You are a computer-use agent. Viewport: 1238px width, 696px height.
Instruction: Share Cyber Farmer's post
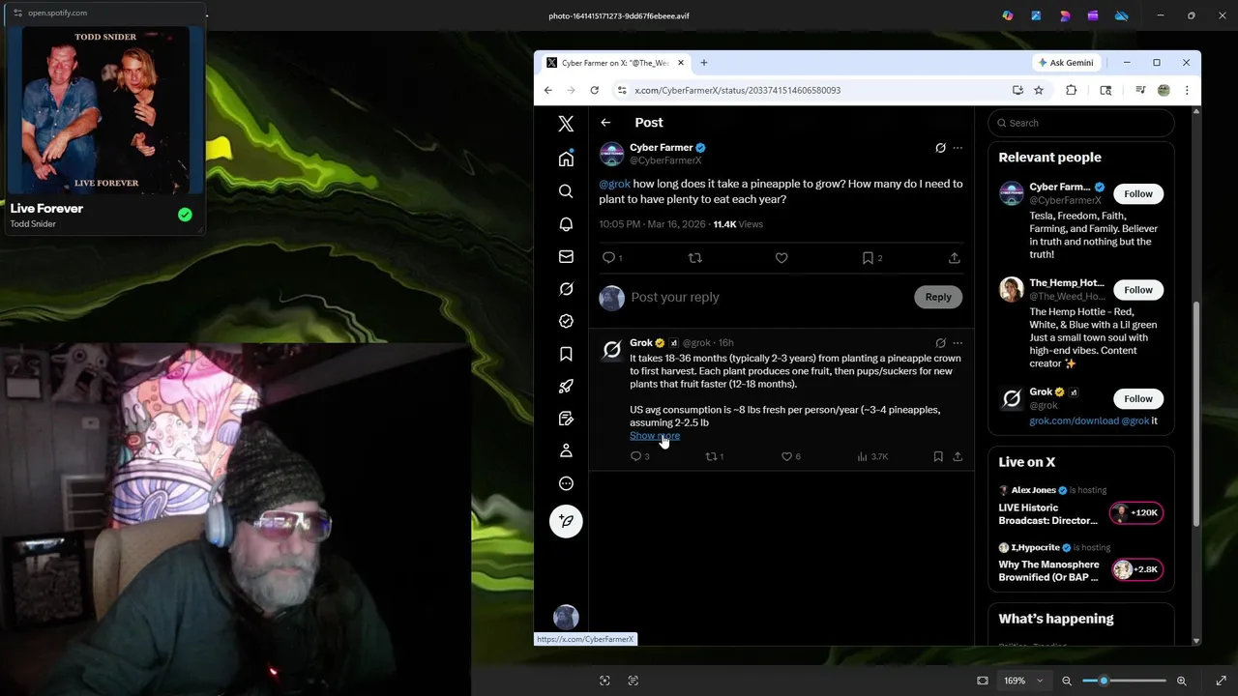[954, 258]
